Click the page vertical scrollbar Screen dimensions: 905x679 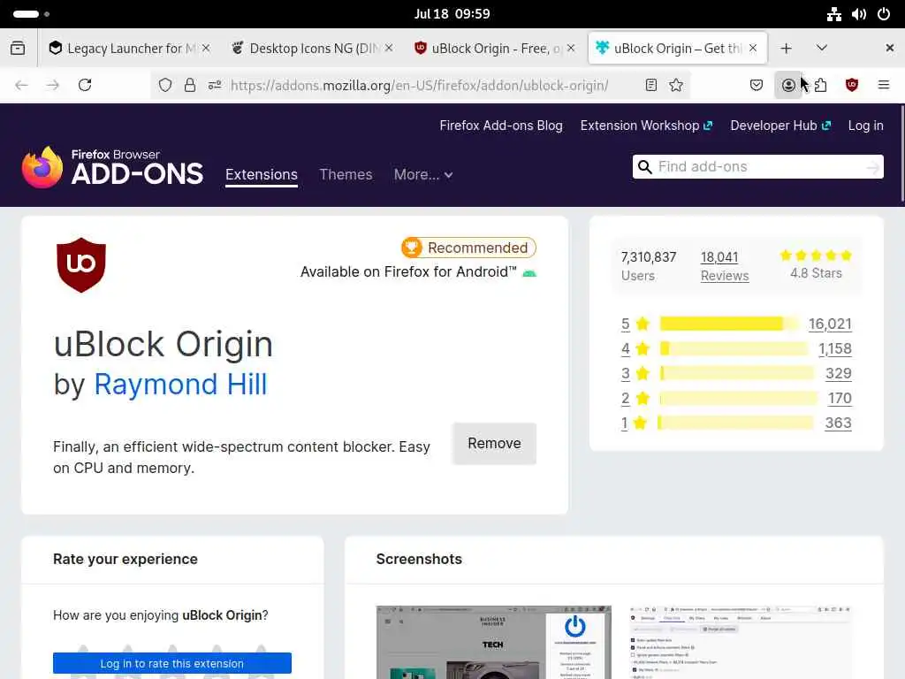901,153
